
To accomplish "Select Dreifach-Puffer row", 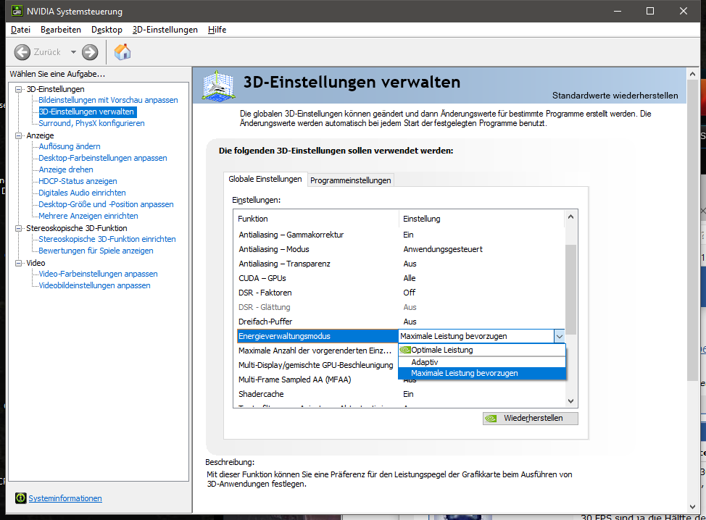I will 400,322.
